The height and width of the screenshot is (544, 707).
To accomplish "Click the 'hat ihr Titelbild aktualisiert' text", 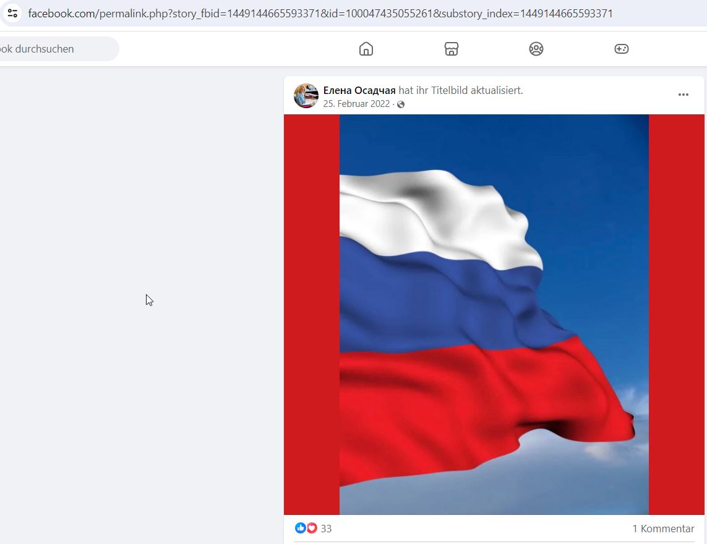I will click(x=461, y=91).
